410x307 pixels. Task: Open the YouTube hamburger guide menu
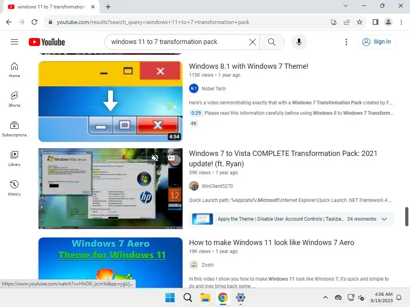coord(14,42)
